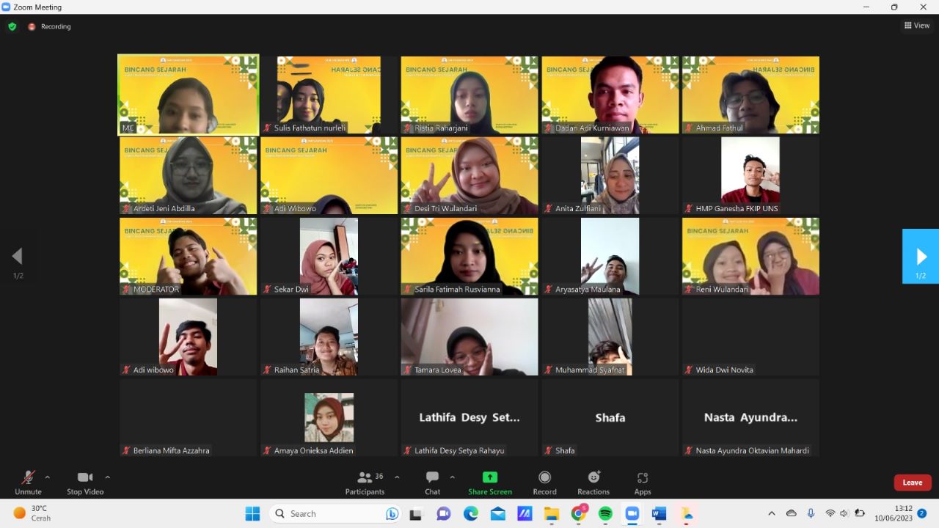
Task: Expand the arrow next to Participants
Action: click(x=397, y=477)
